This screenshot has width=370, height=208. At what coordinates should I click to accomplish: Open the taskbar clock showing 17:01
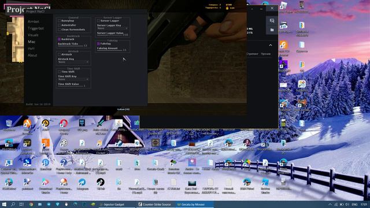[364, 205]
